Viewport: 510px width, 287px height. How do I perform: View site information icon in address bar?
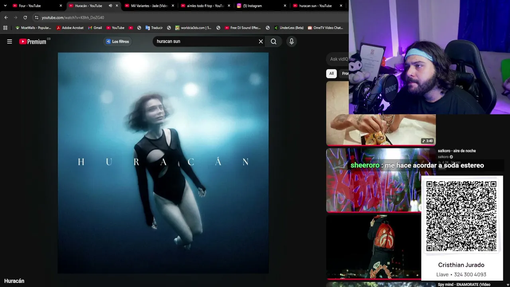[37, 18]
